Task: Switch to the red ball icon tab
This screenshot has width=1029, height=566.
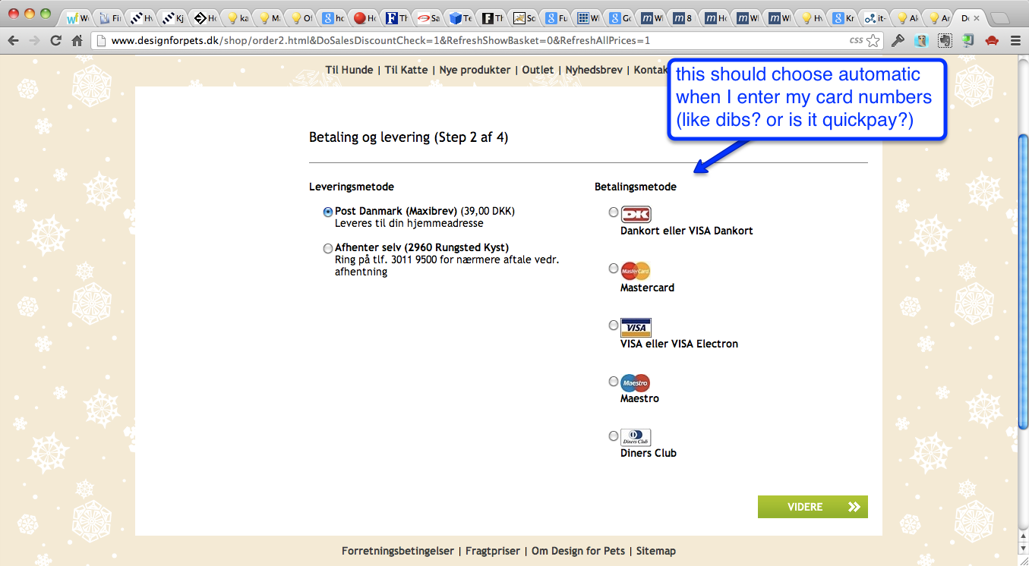Action: tap(365, 18)
